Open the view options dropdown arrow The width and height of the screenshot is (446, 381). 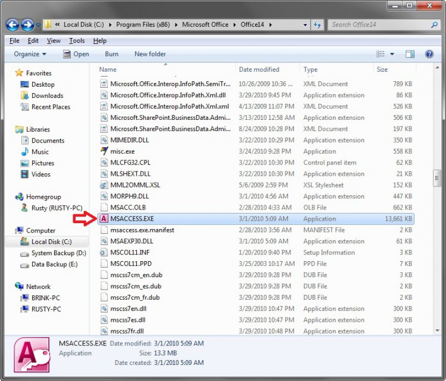point(392,54)
